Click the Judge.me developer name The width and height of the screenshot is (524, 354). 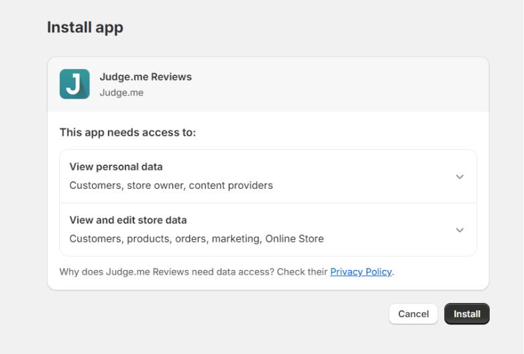tap(121, 93)
